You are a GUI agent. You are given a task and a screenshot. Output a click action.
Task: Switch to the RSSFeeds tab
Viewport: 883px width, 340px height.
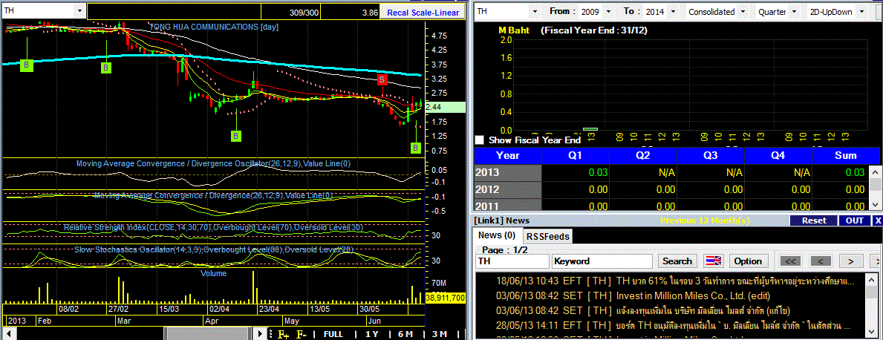tap(548, 236)
